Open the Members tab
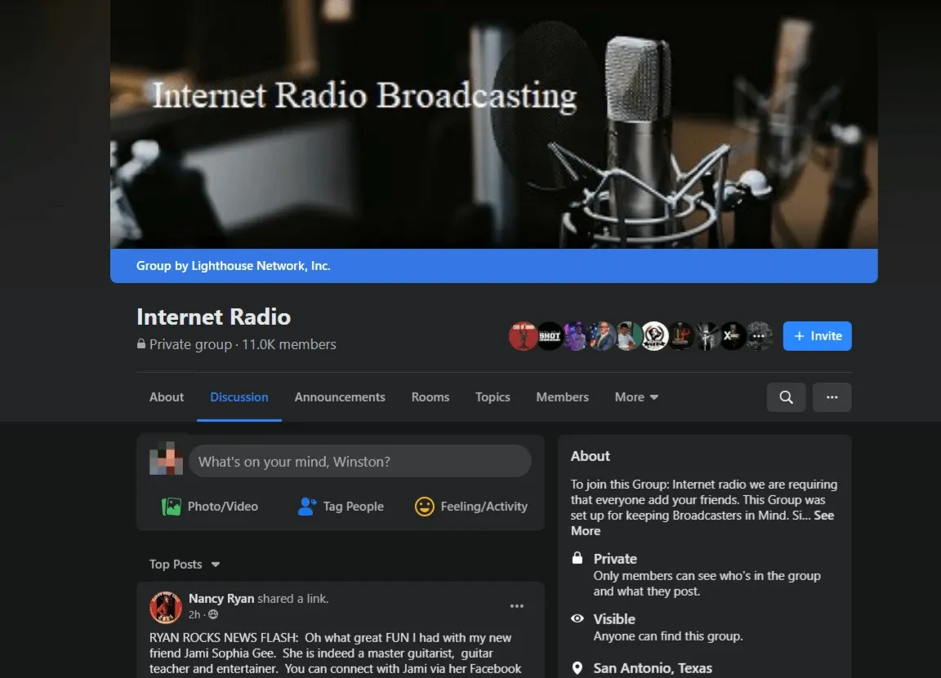This screenshot has height=678, width=941. tap(562, 397)
